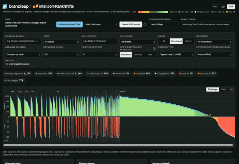The image size is (239, 164).
Task: Set brand filter to Non-brand
Action: pyautogui.click(x=176, y=41)
